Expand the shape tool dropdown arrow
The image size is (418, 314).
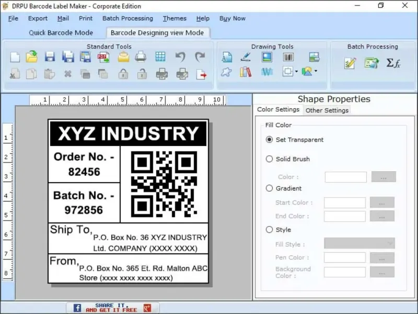[x=296, y=72]
